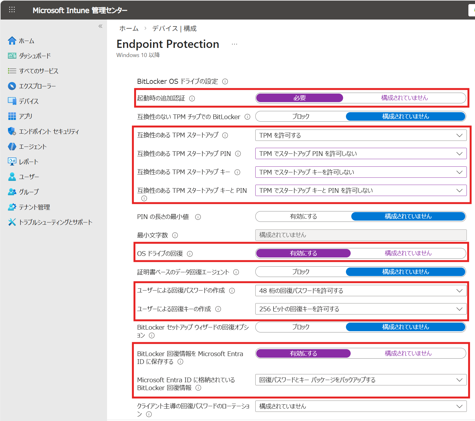Click the デバイス | 構成 breadcrumb link

click(x=174, y=29)
